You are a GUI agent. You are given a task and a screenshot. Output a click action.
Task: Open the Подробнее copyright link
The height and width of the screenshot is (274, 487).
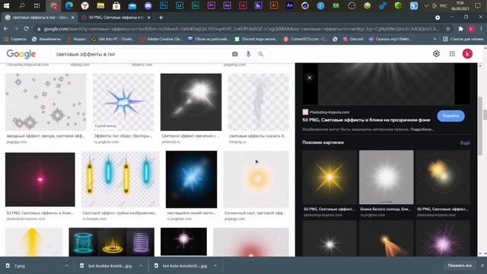422,129
